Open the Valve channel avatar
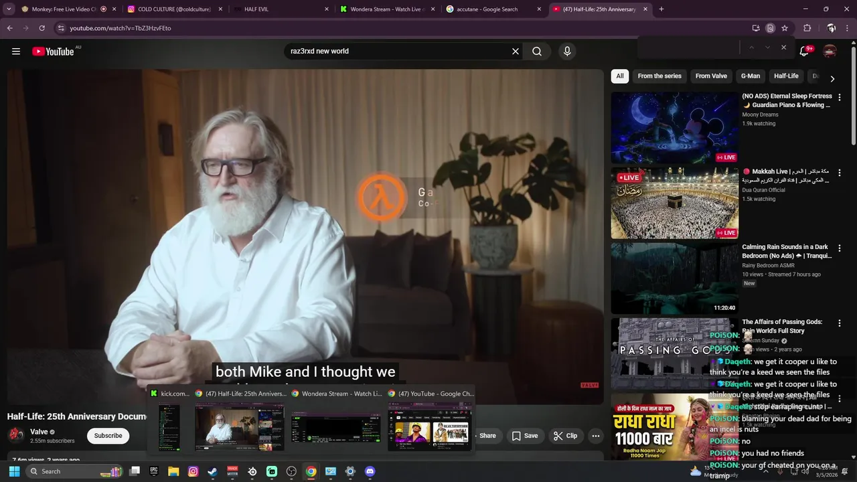 (x=16, y=435)
